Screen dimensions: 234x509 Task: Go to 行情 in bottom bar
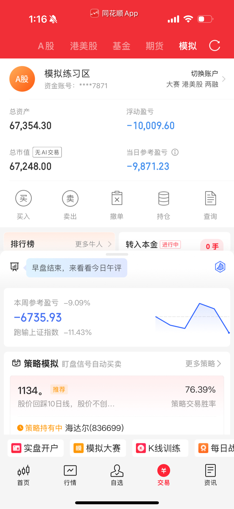(x=70, y=475)
